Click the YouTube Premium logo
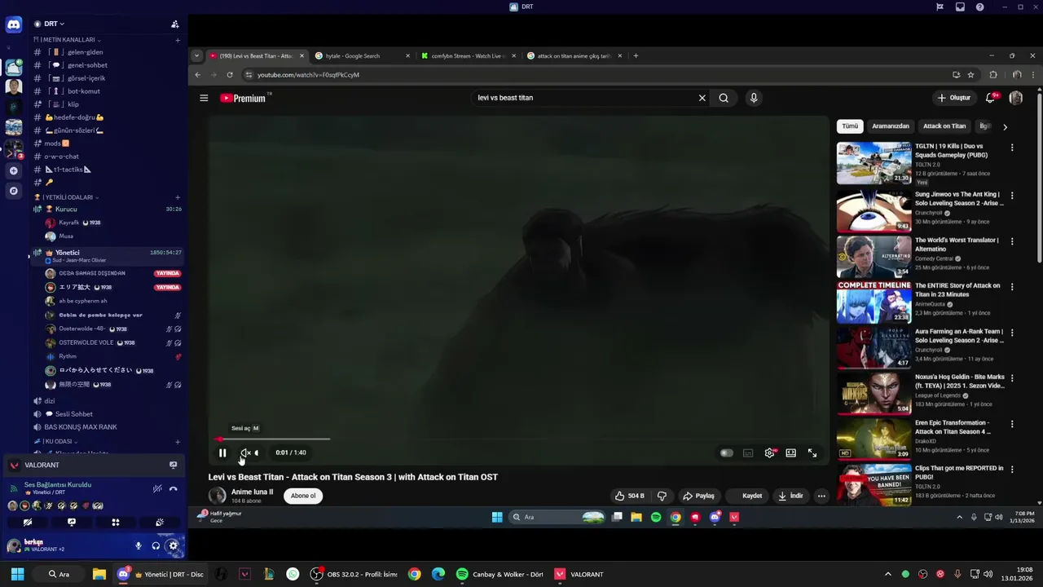This screenshot has width=1043, height=587. tap(243, 98)
